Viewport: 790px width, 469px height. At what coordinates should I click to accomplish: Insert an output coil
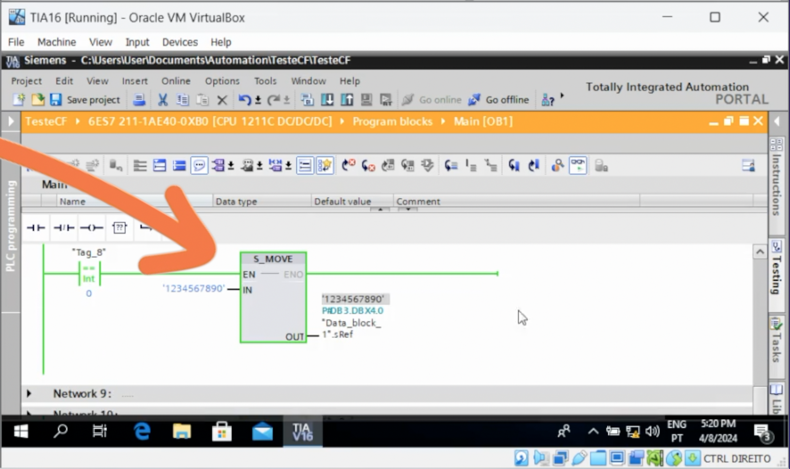coord(91,227)
